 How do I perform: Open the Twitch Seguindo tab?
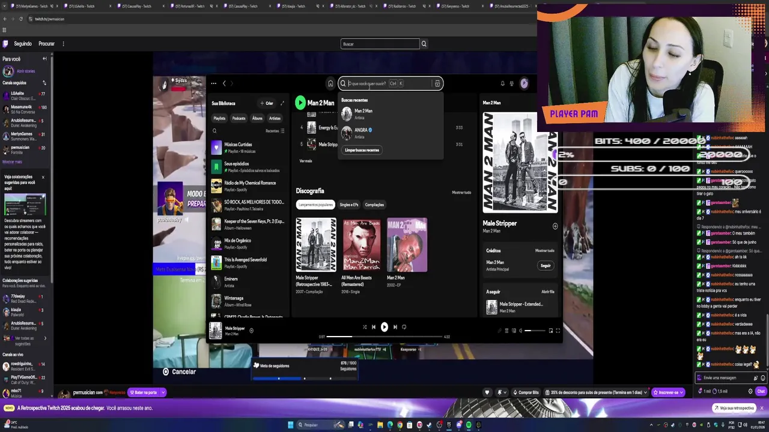[23, 44]
